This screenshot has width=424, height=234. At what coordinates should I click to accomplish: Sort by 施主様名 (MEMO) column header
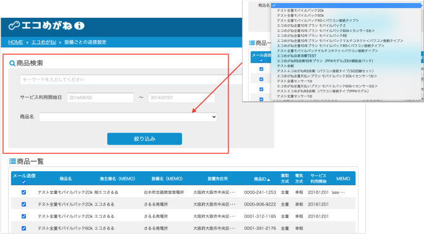pos(117,179)
